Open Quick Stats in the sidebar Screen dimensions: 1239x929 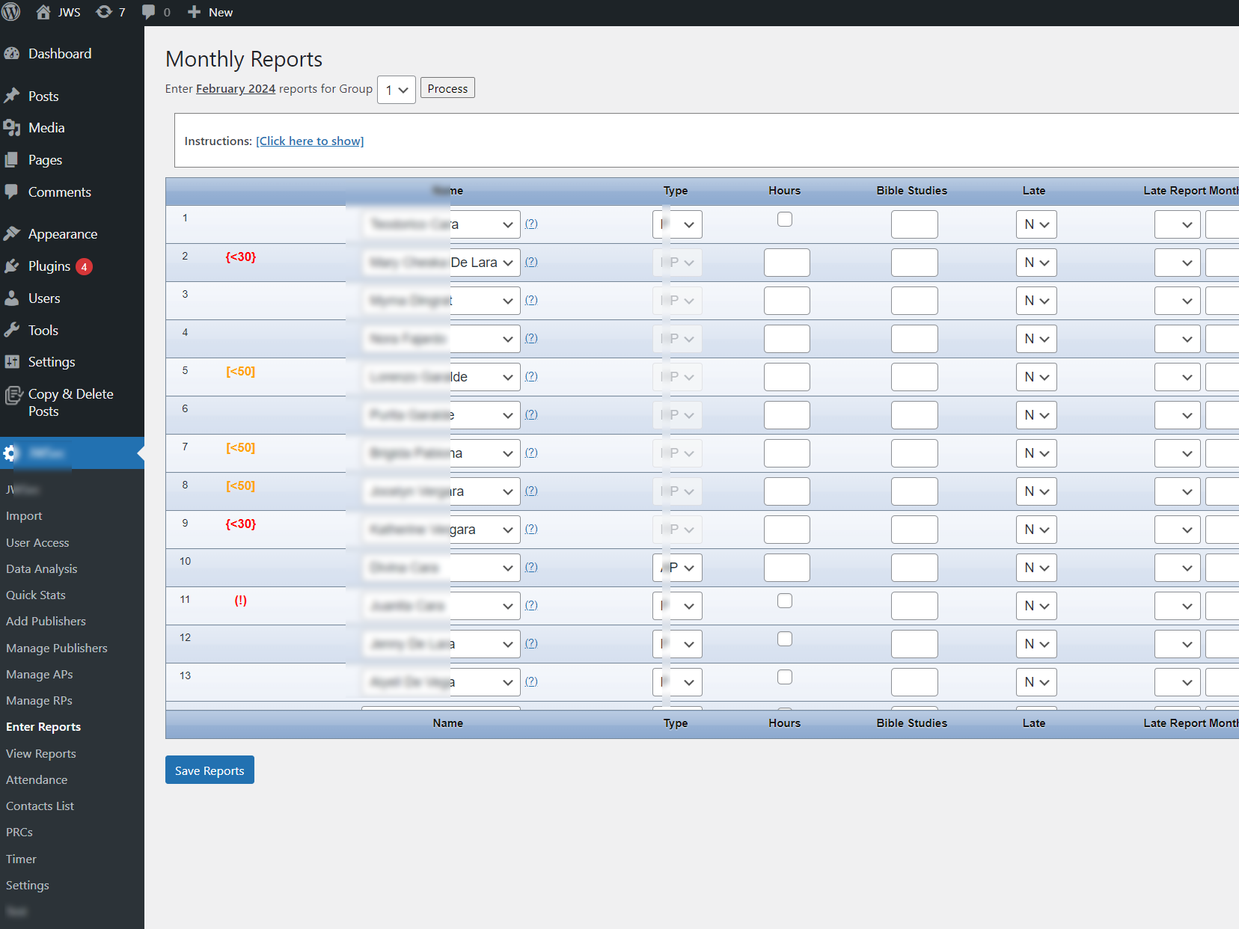36,595
